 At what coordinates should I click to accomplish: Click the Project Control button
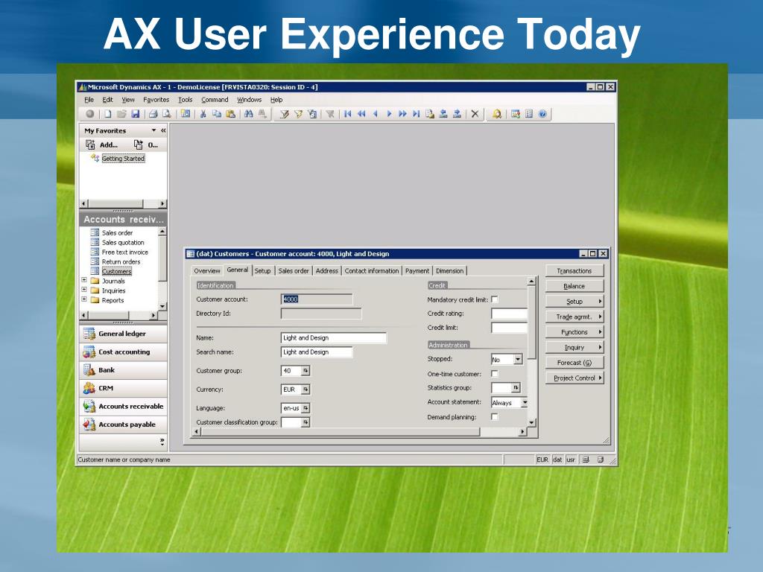click(x=574, y=378)
